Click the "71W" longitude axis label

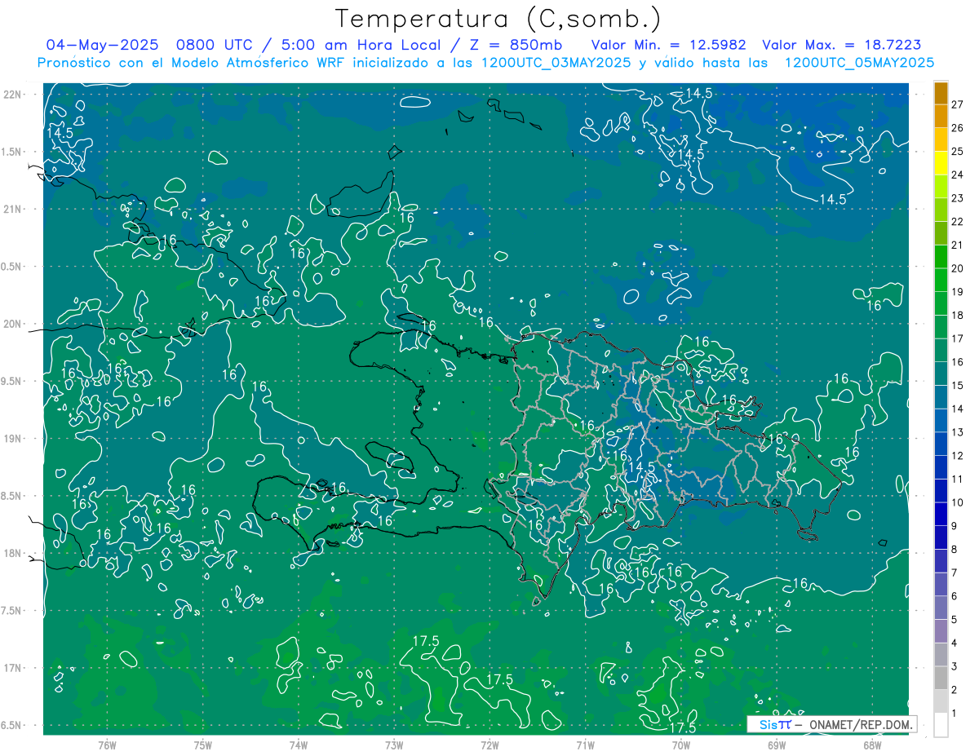point(585,745)
